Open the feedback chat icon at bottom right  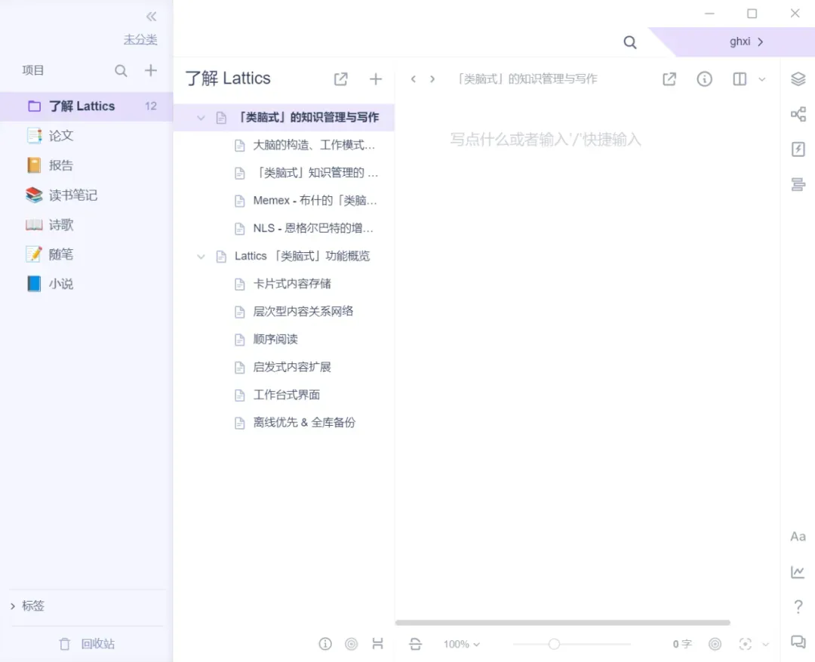[x=798, y=642]
